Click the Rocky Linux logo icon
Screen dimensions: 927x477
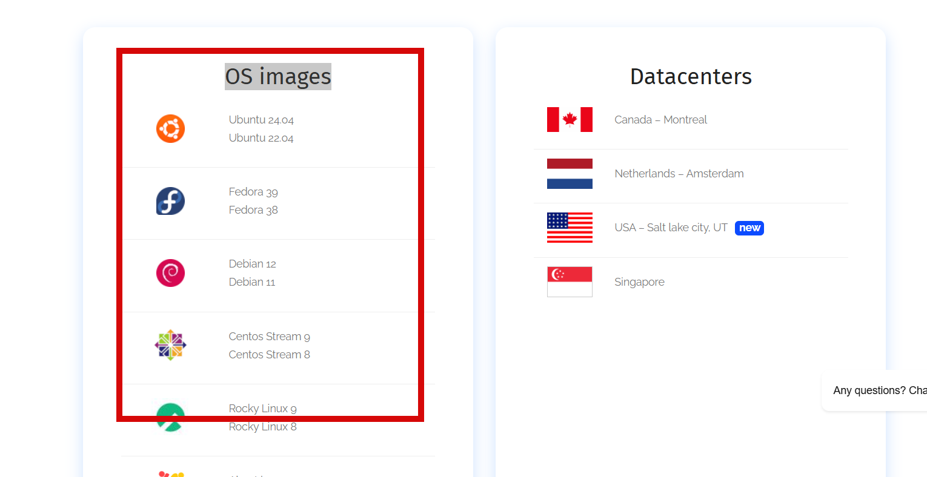coord(170,417)
